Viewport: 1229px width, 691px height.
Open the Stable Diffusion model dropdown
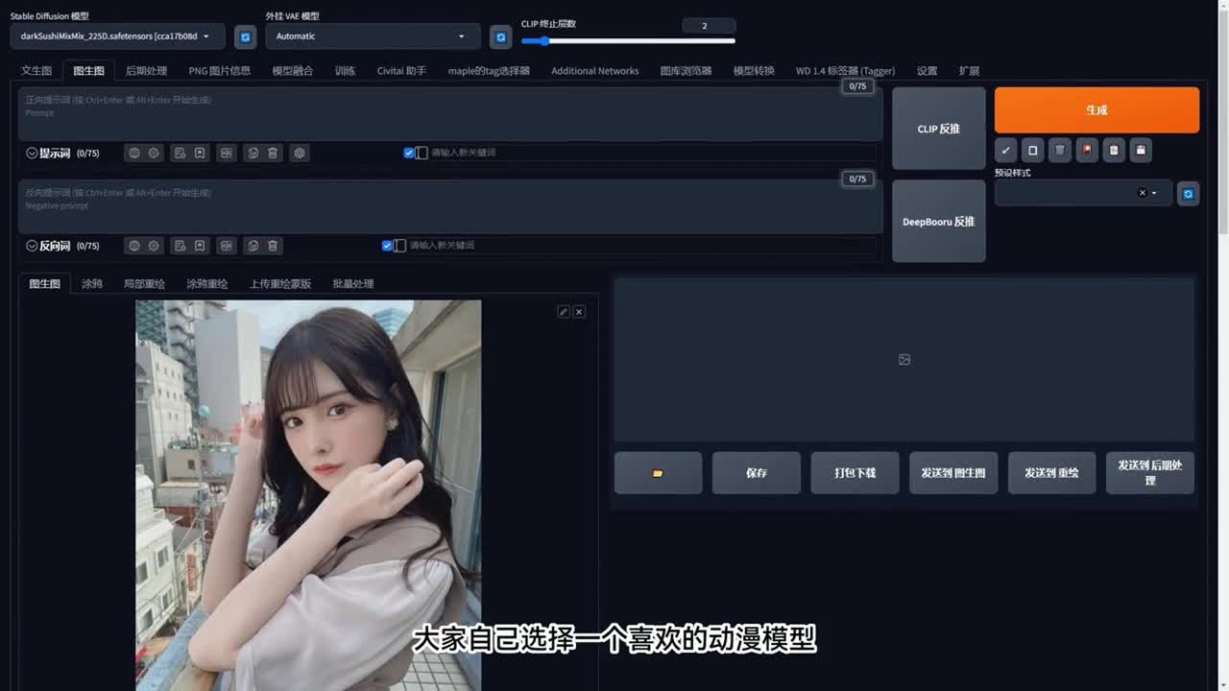pyautogui.click(x=117, y=36)
